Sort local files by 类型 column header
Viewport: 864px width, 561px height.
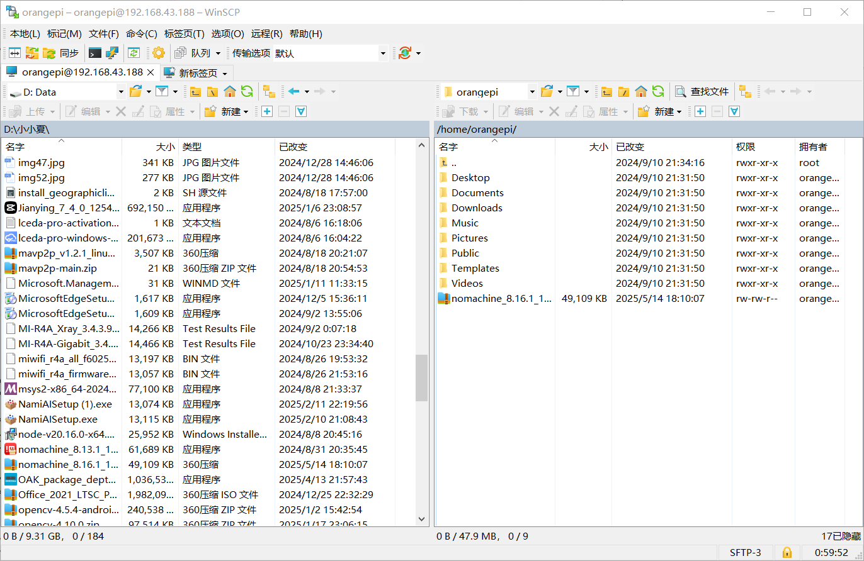tap(227, 147)
